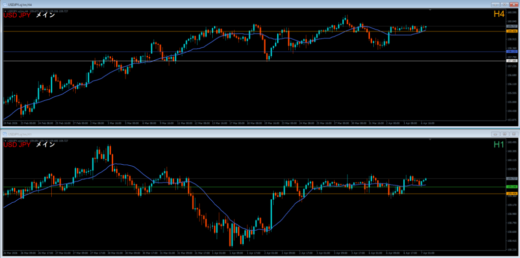Select the orange 159.406 price tag on H4

pyautogui.click(x=511, y=31)
